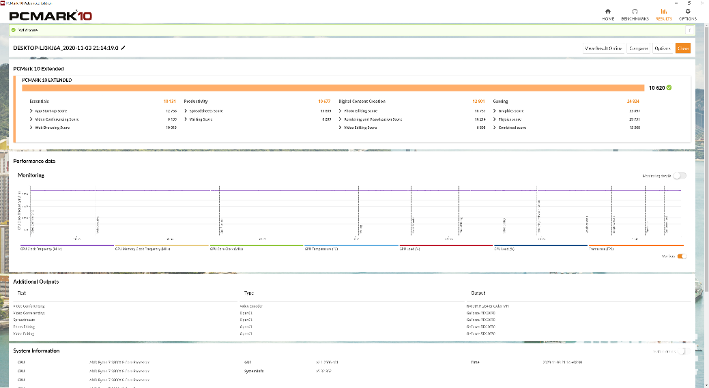This screenshot has width=709, height=388.
Task: Click the orange Close button
Action: [x=683, y=48]
